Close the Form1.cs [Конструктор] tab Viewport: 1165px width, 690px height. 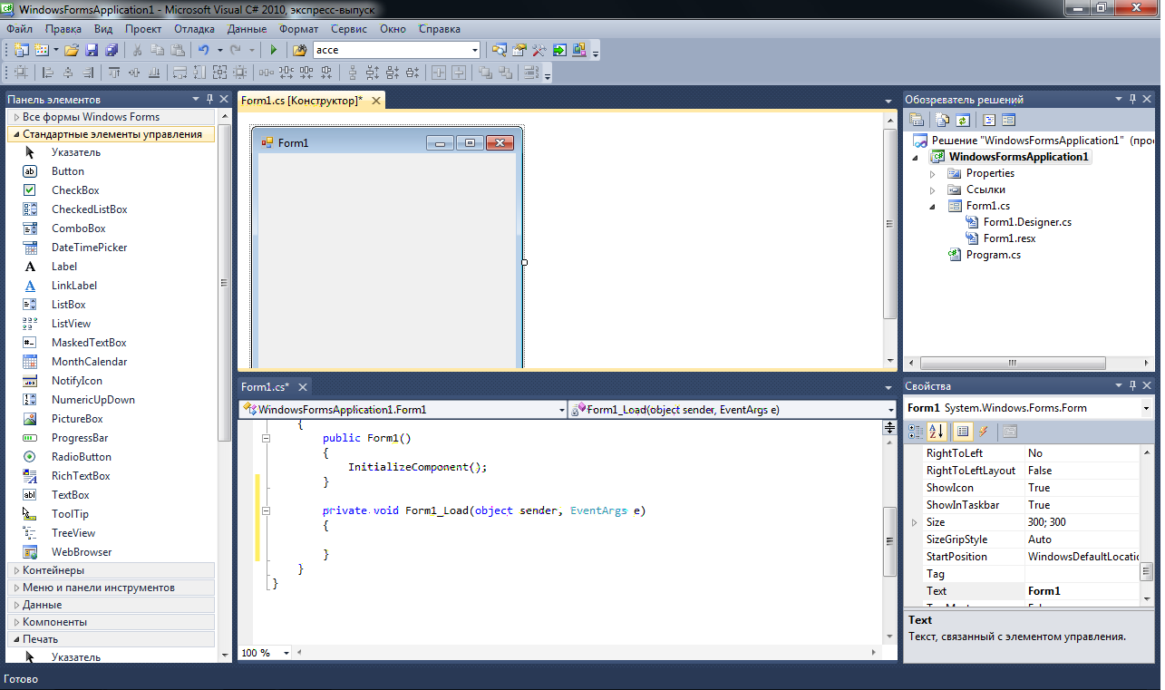click(x=376, y=101)
